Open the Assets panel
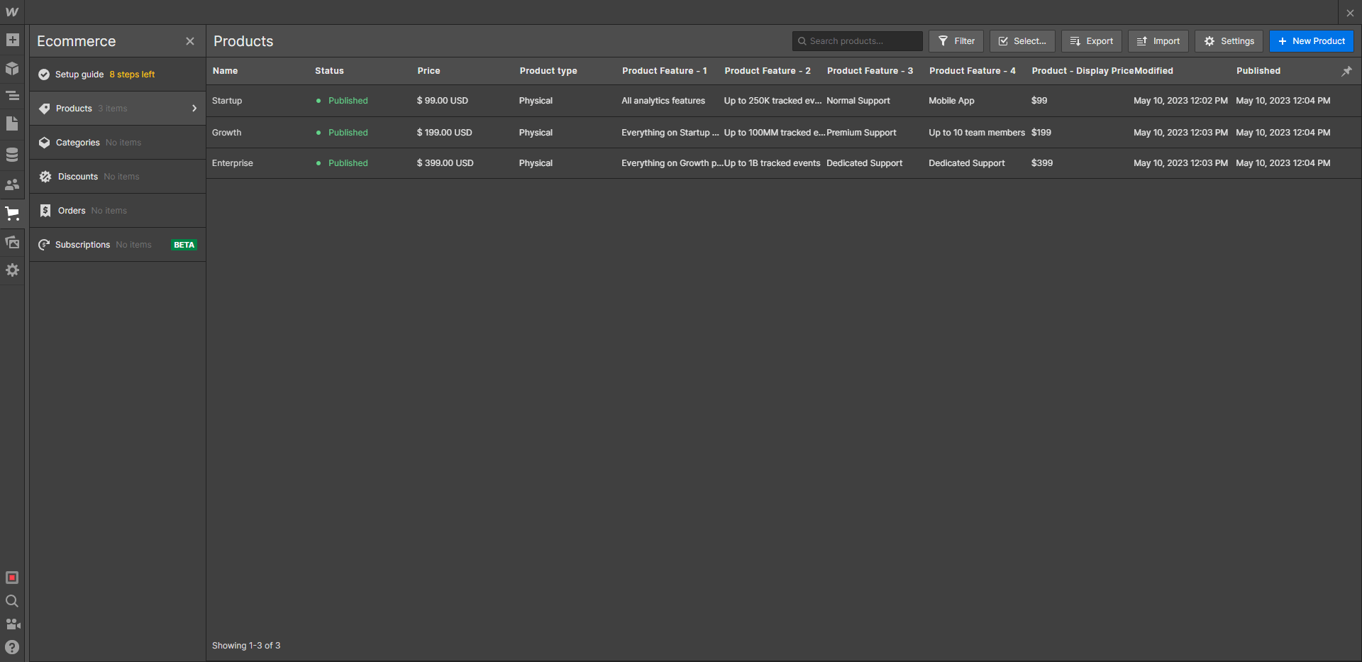1362x662 pixels. point(11,242)
